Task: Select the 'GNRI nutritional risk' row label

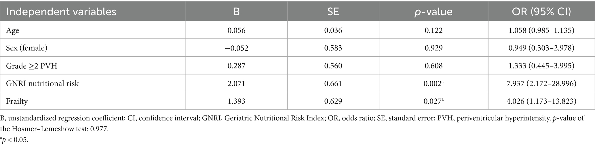Action: tap(42, 83)
